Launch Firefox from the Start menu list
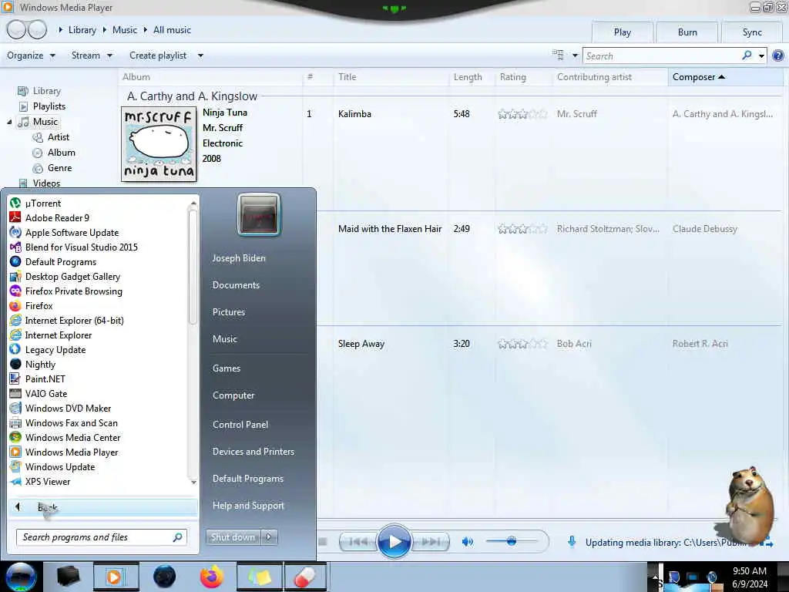This screenshot has height=592, width=789. point(31,305)
